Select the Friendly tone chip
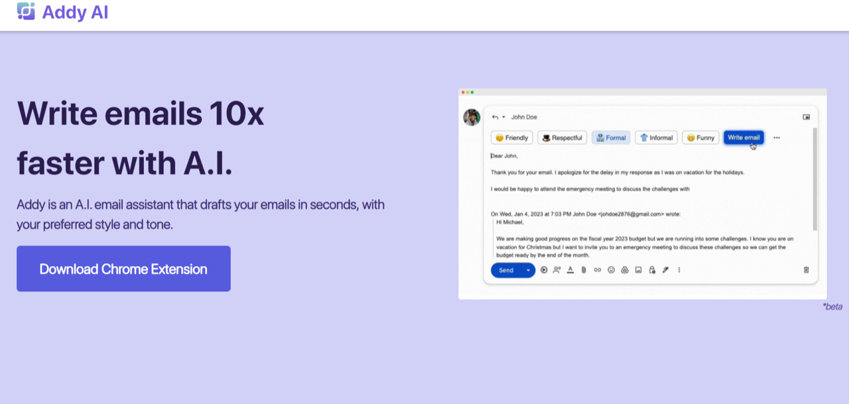Viewport: 849px width, 404px height. click(511, 138)
